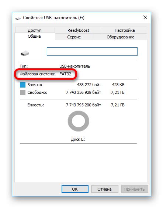Viewport: 163px width, 208px height.
Task: Close the properties dialog window
Action: click(145, 17)
